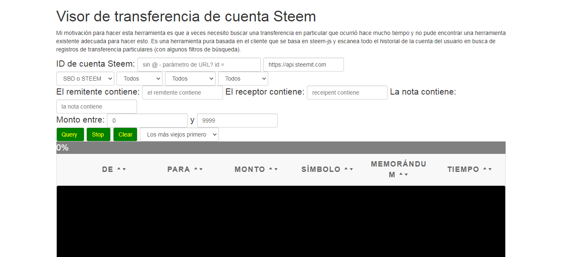Click the 'receipent contiene' input field
Image resolution: width=562 pixels, height=257 pixels.
(347, 93)
